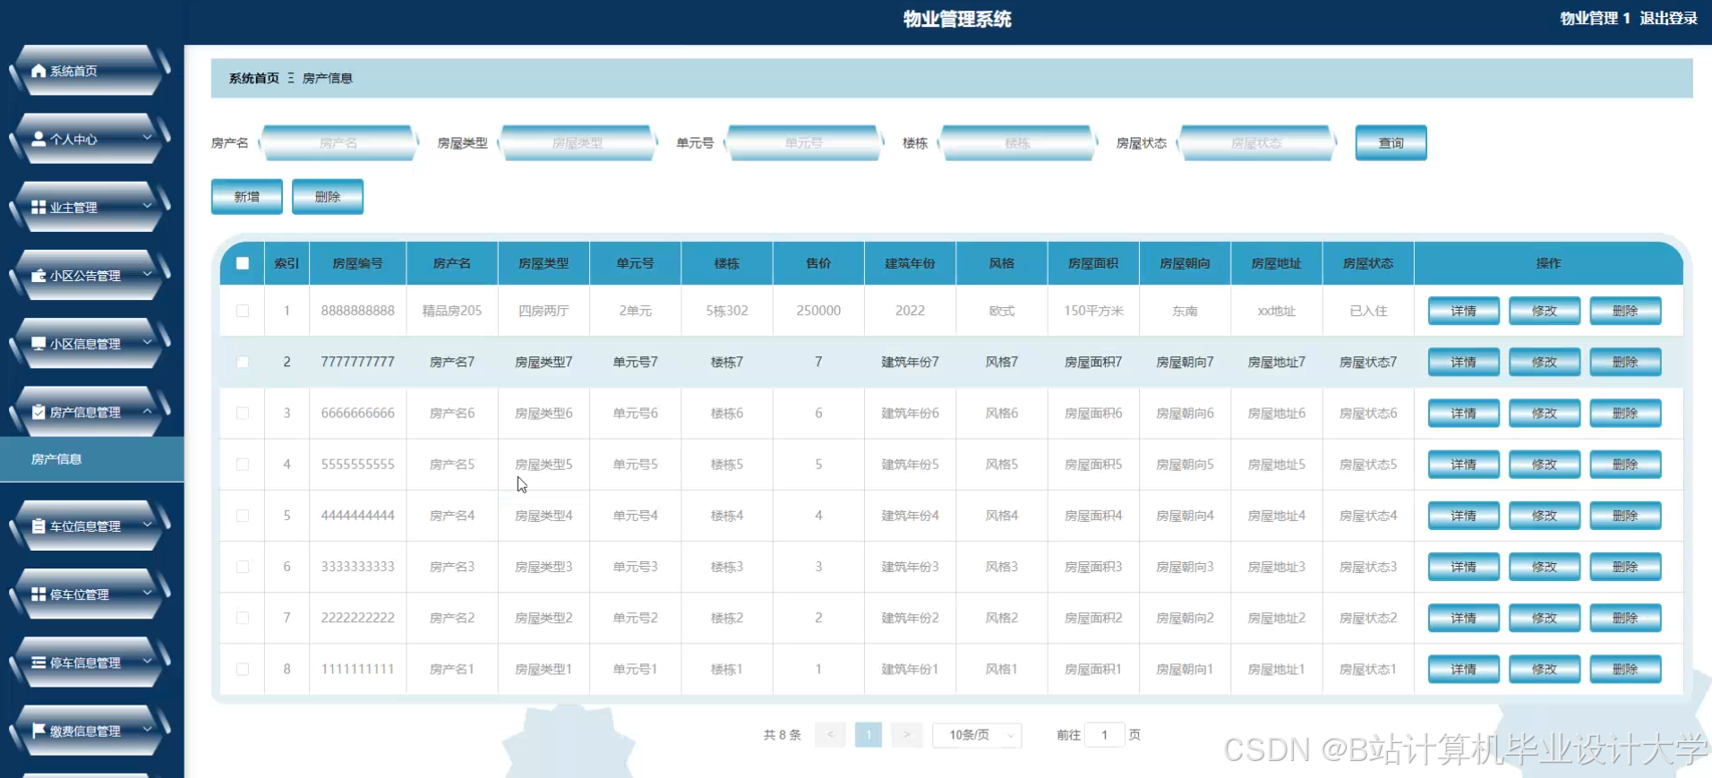The width and height of the screenshot is (1712, 778).
Task: Click the 建筑年份 column header
Action: tap(910, 263)
